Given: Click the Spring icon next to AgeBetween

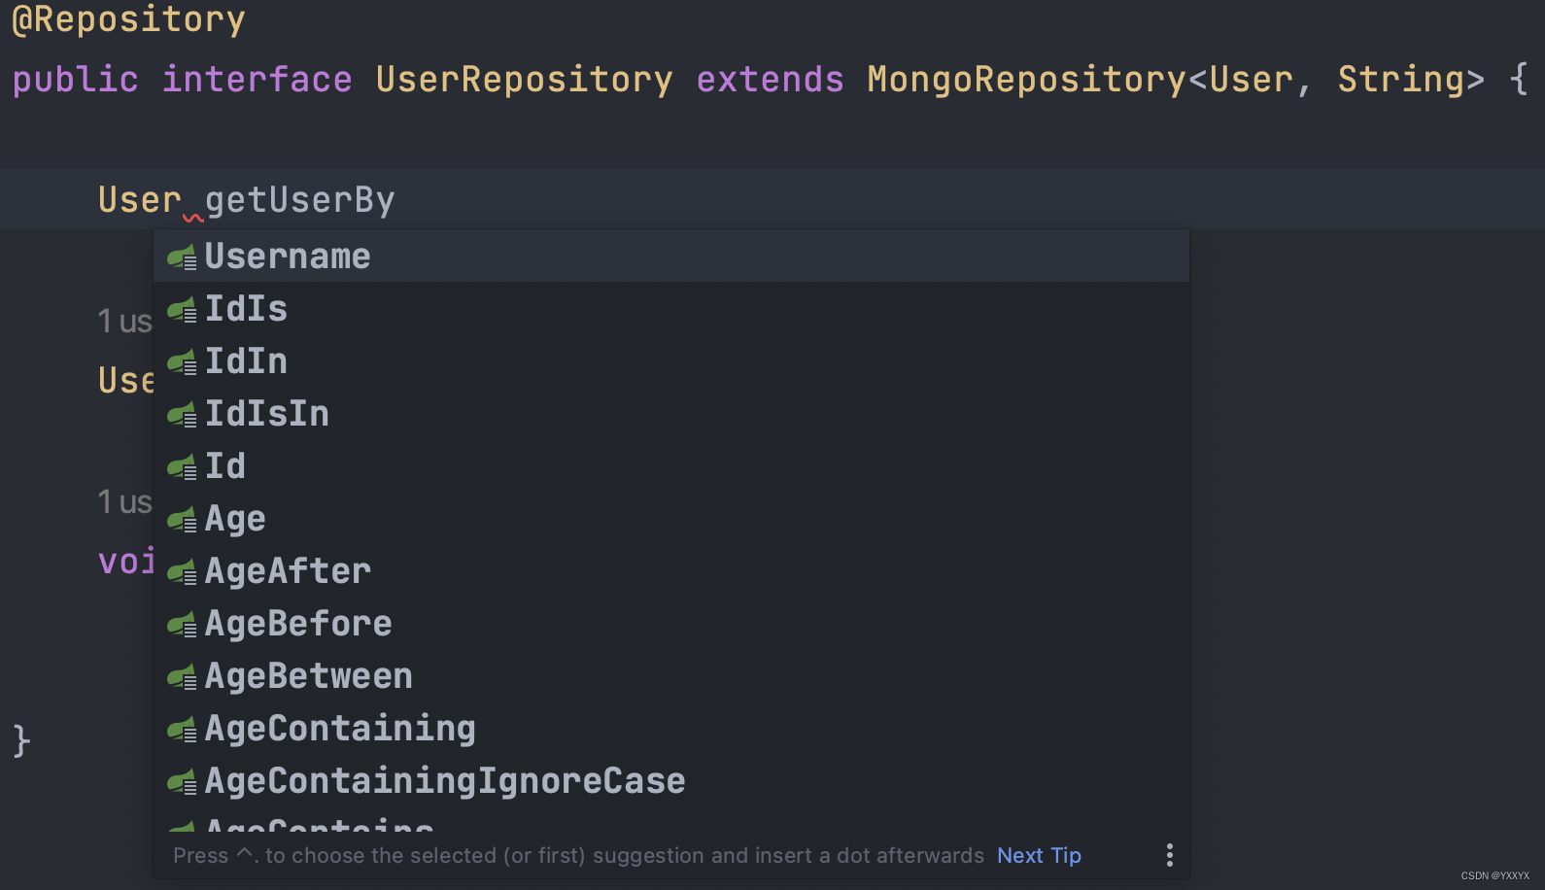Looking at the screenshot, I should pos(182,677).
